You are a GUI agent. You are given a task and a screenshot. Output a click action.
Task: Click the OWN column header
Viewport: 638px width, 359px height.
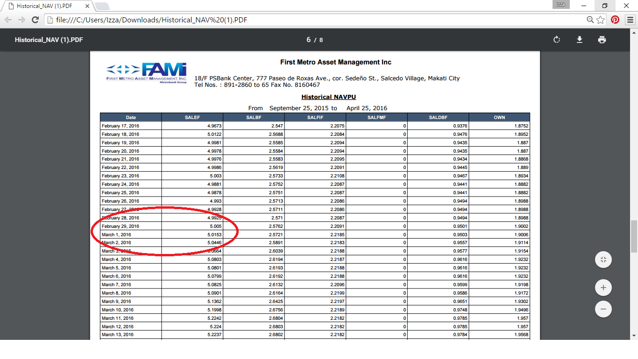500,118
